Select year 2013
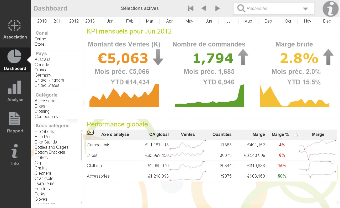This screenshot has height=208, width=340. pos(90,21)
